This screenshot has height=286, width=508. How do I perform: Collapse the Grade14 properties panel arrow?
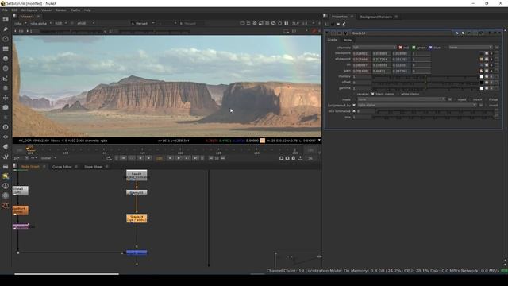(x=327, y=33)
